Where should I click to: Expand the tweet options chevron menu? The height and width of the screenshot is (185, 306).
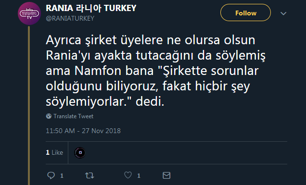click(283, 13)
